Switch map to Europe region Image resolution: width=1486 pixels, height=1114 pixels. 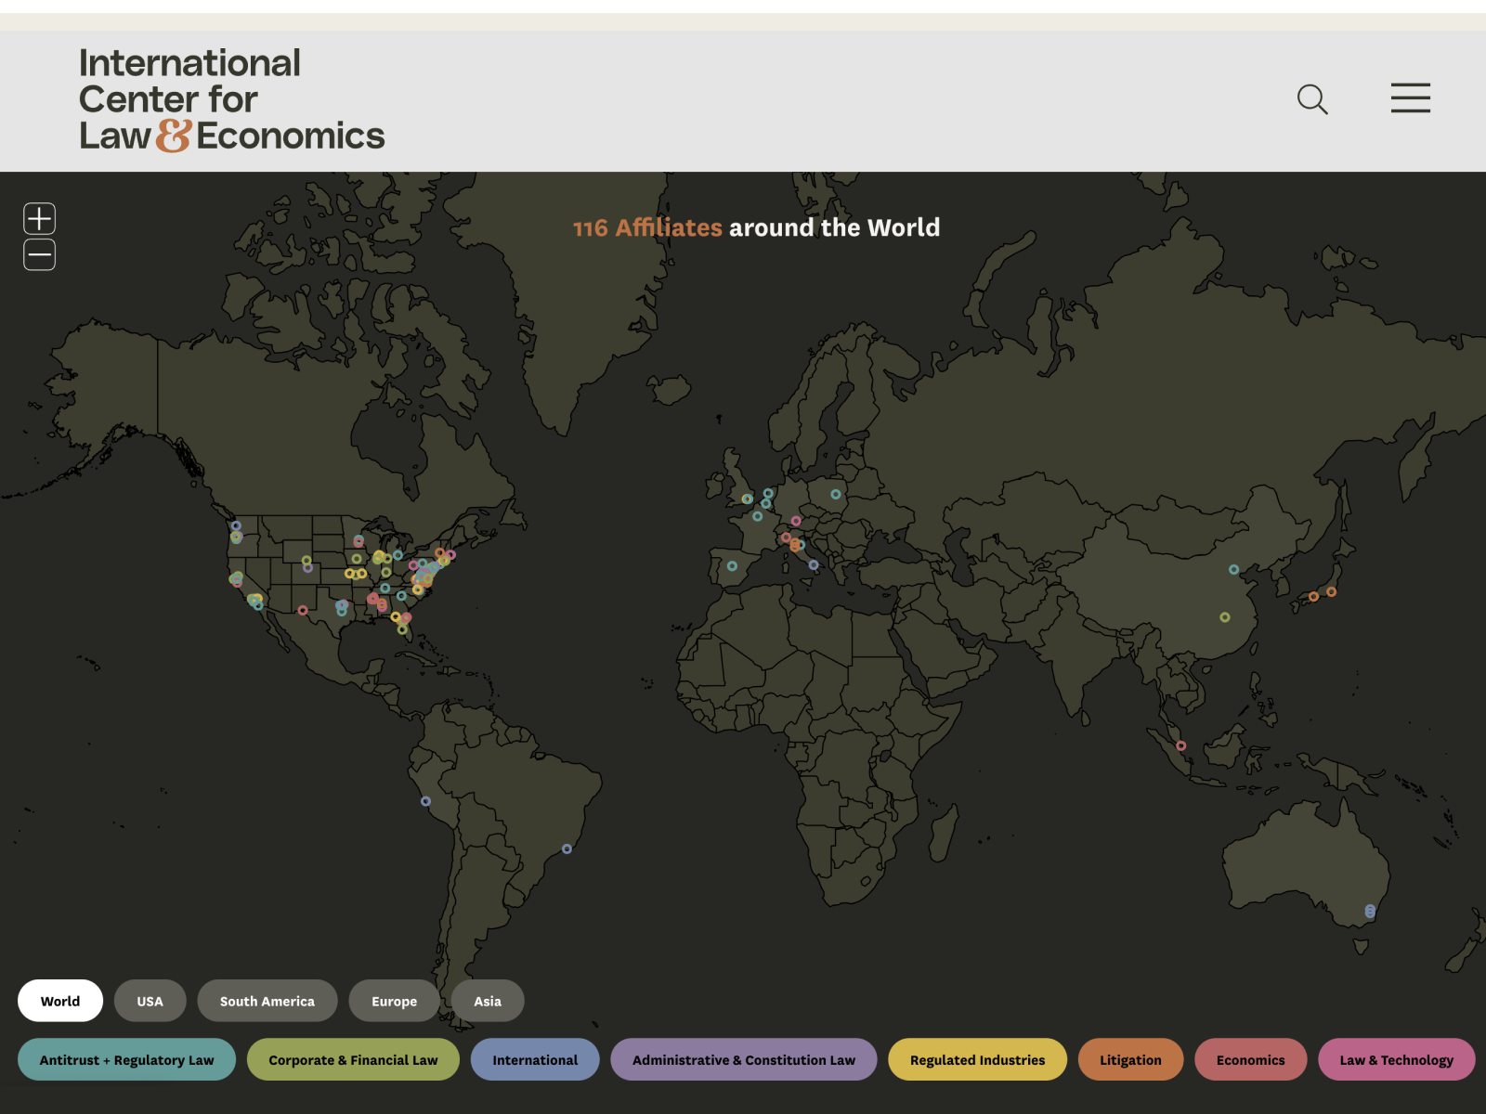(394, 1001)
